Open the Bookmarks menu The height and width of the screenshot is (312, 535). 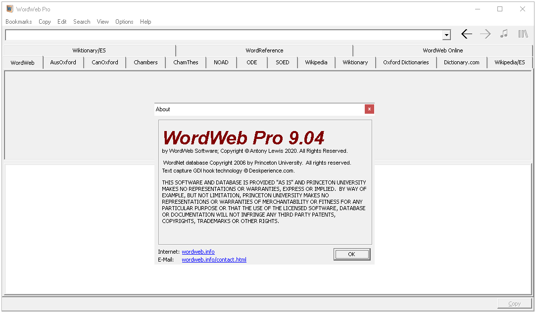tap(19, 21)
